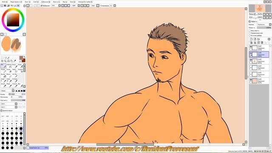
Task: Open the Редактировать menu
Action: (16, 2)
